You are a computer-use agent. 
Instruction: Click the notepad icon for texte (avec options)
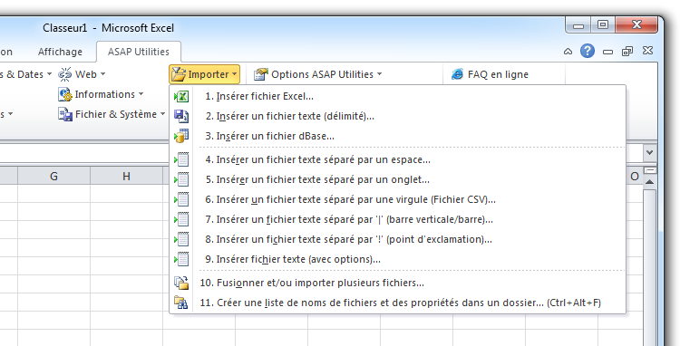pyautogui.click(x=181, y=259)
